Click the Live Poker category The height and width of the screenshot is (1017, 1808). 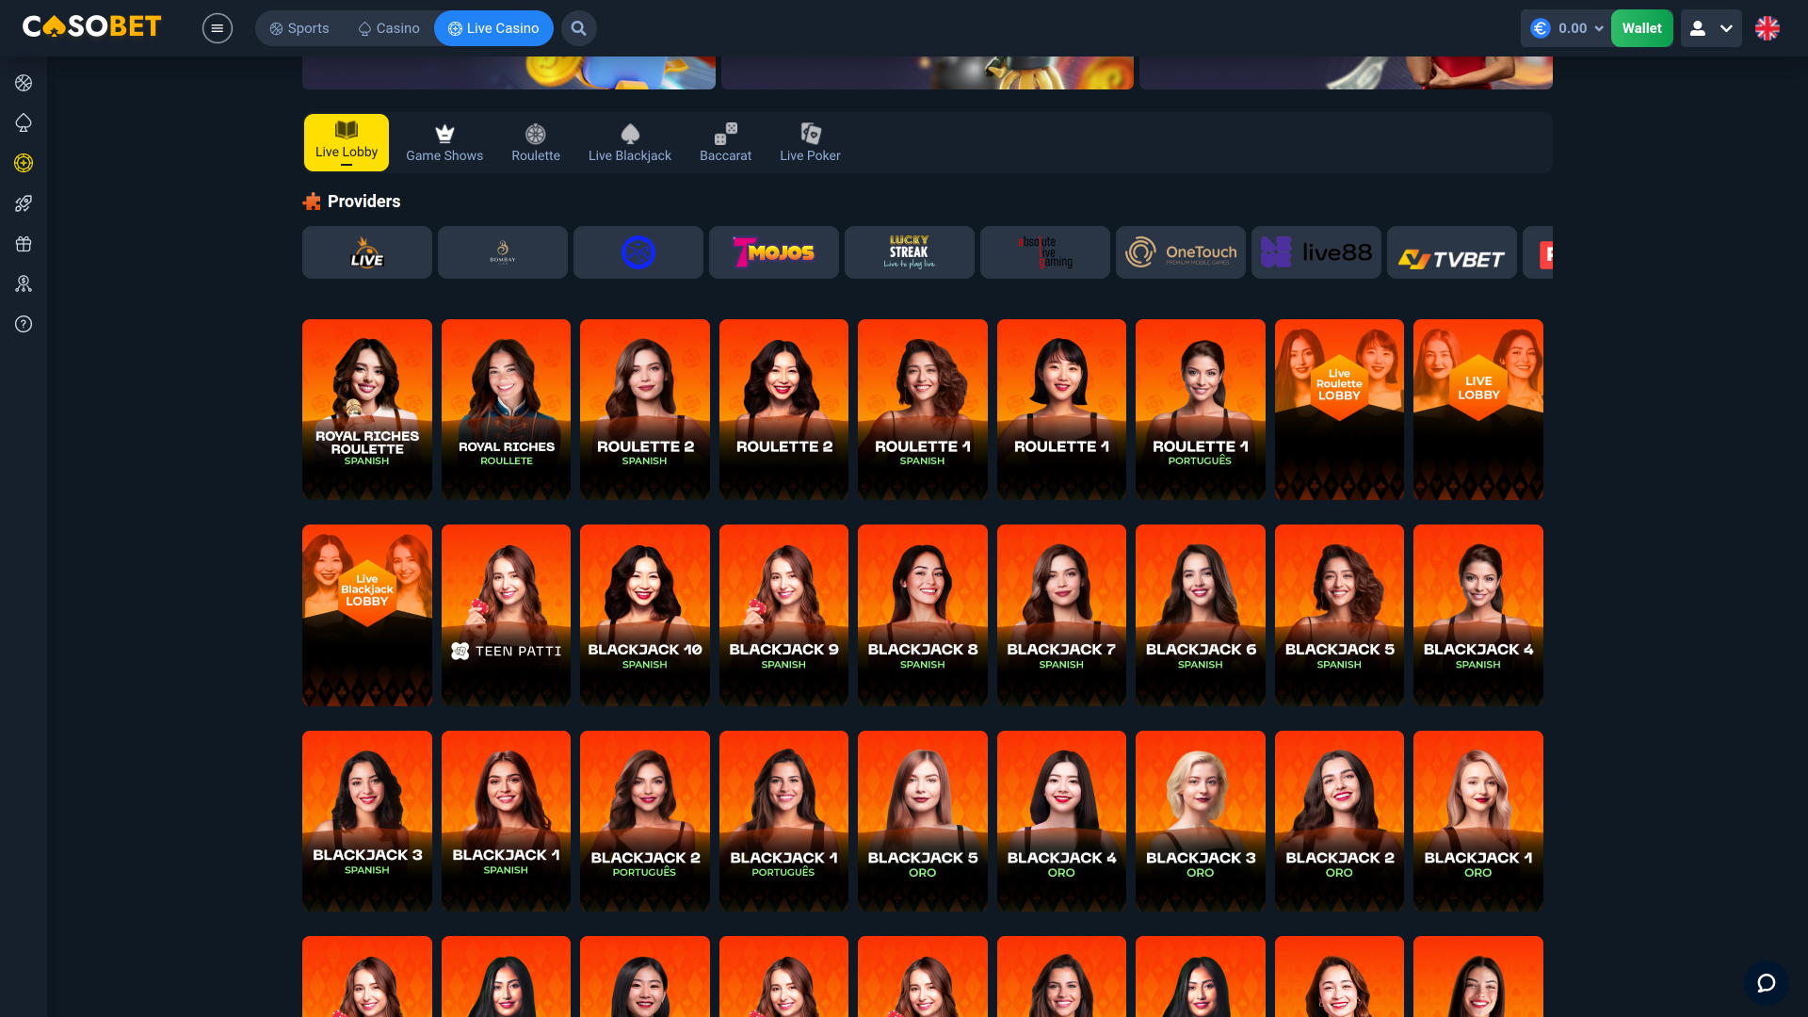pos(810,142)
